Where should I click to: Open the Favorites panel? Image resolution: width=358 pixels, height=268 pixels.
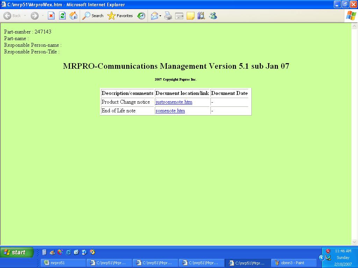[120, 16]
